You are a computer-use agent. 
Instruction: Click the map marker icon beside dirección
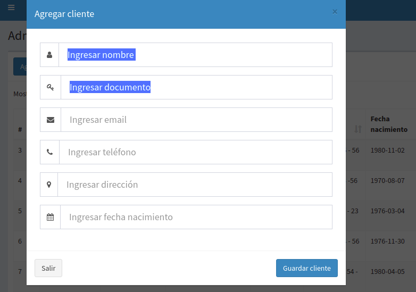(49, 185)
